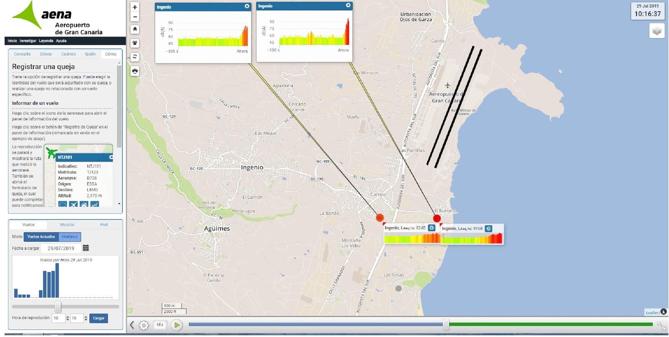
Task: Print the map view
Action: pos(135,71)
